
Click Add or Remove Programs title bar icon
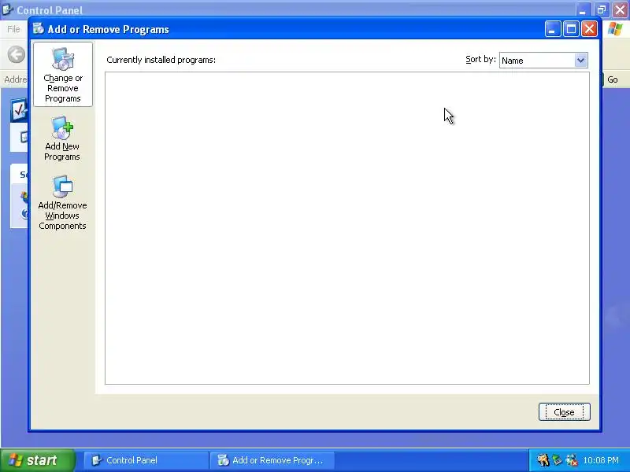[x=39, y=28]
